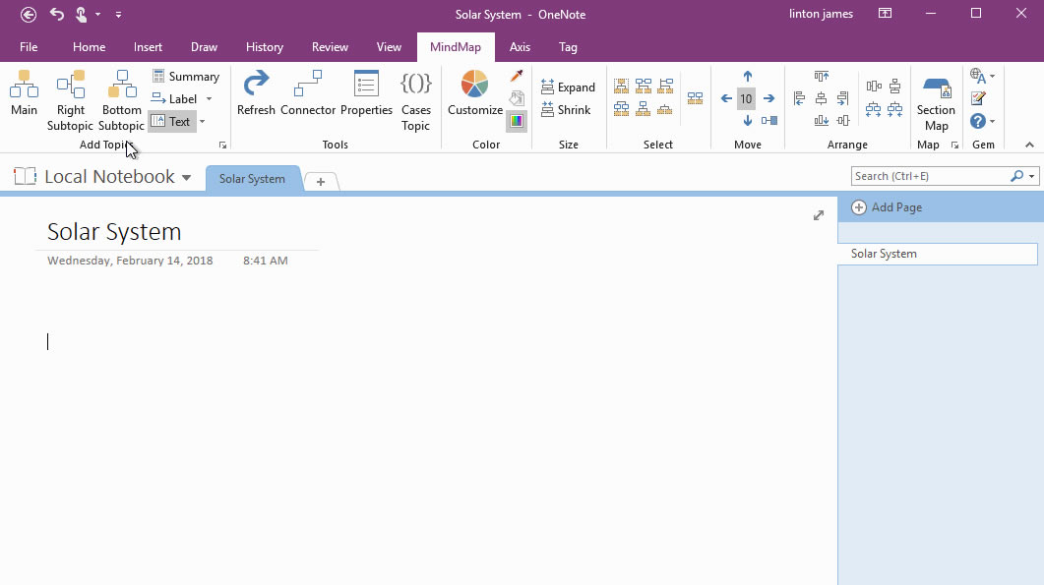Open the Local Notebook dropdown

point(187,176)
